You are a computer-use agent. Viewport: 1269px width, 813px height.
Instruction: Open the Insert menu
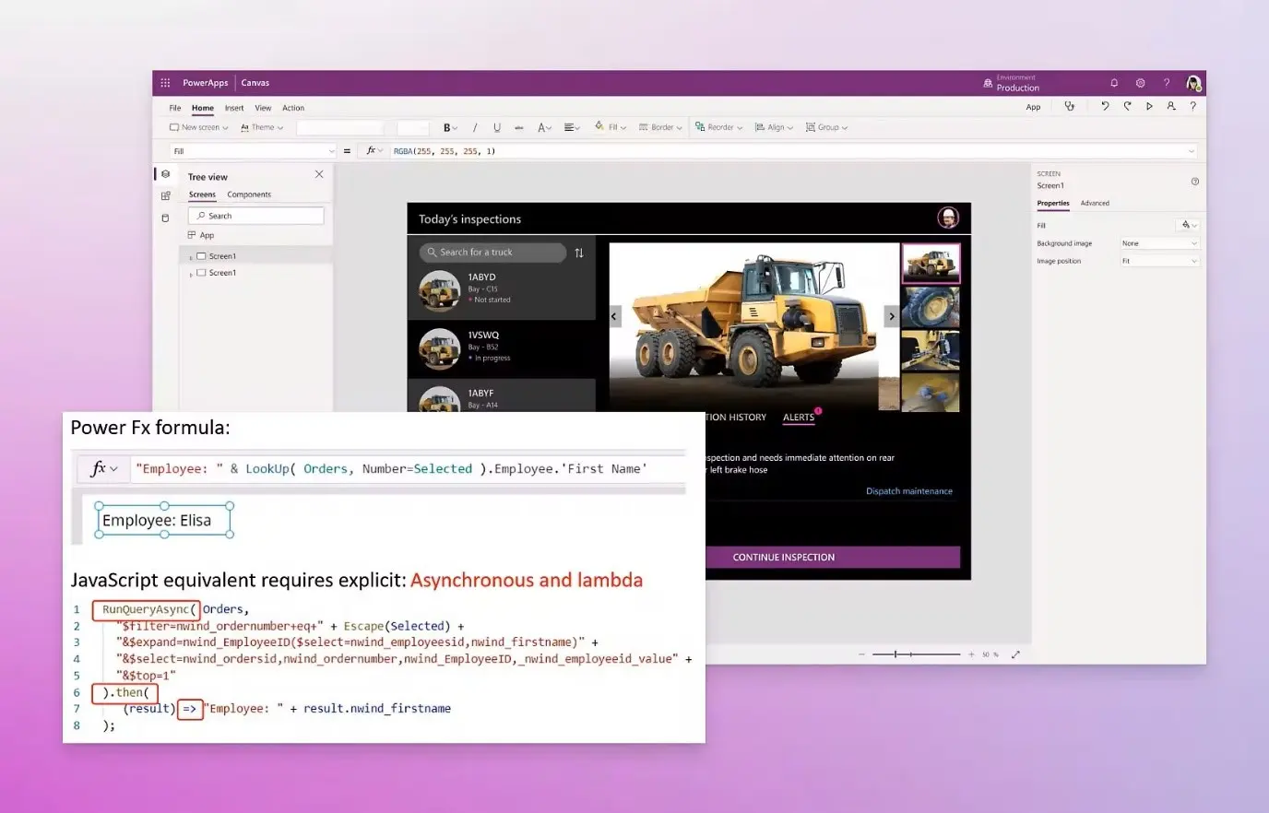pyautogui.click(x=234, y=108)
